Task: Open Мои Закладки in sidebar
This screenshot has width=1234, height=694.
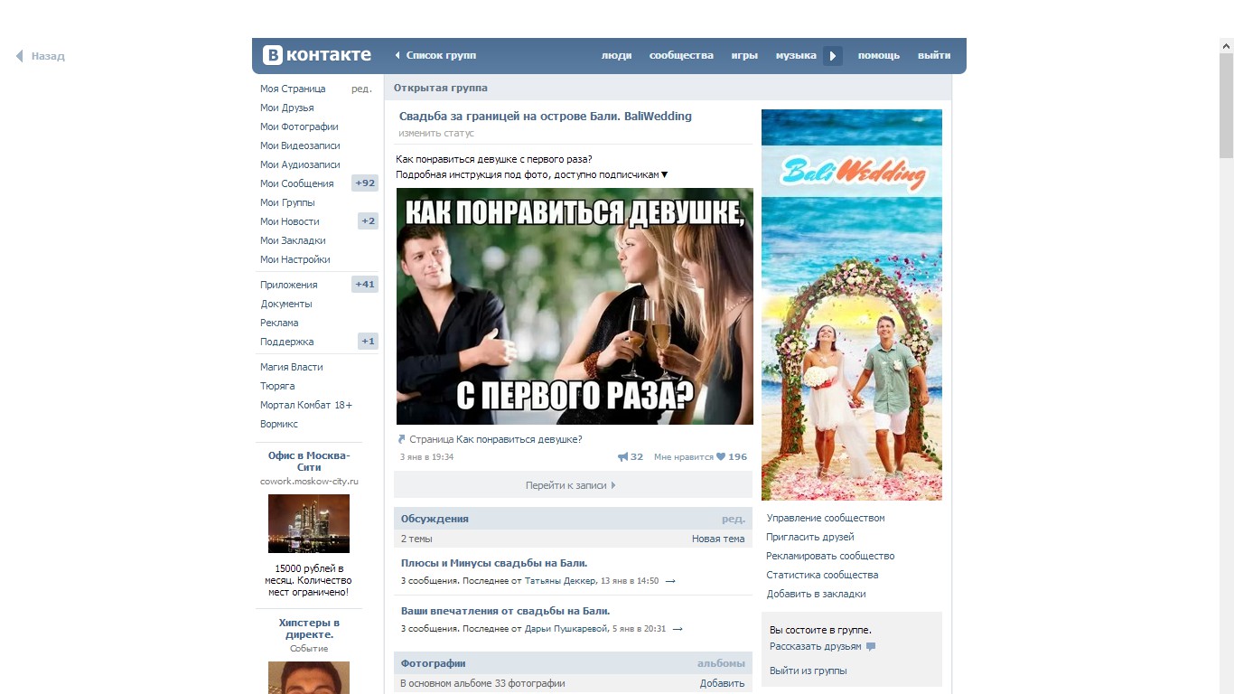Action: click(293, 240)
